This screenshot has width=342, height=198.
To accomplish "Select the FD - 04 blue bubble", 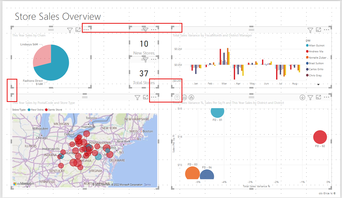I will point(207,174).
